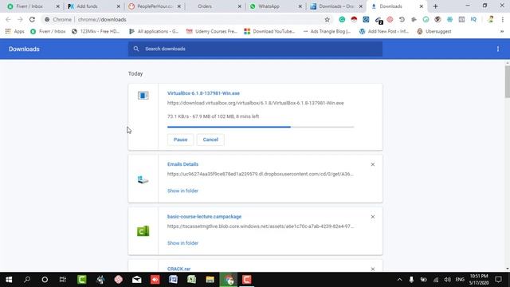Reload the downloads page
Screen dimensions: 510x287
(x=32, y=19)
